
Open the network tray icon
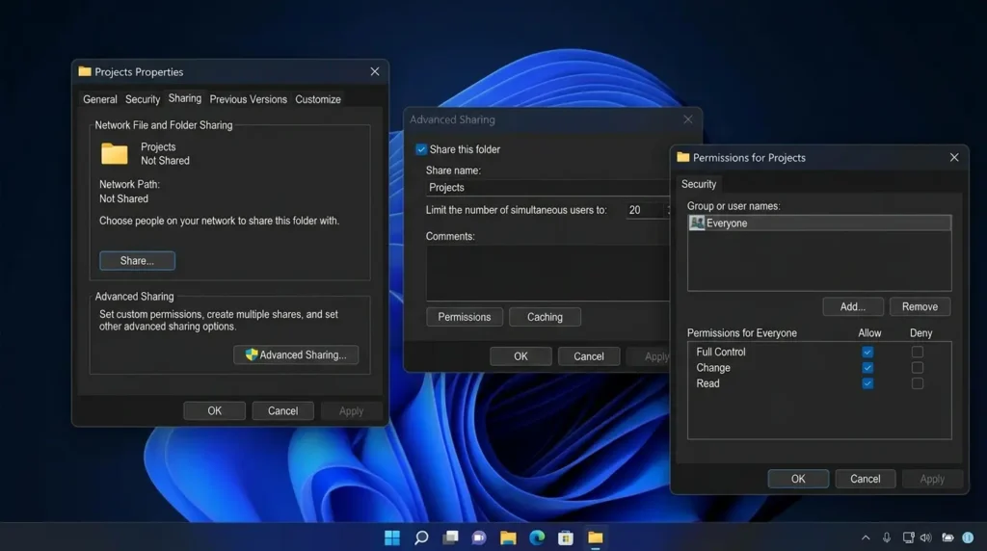pyautogui.click(x=908, y=538)
